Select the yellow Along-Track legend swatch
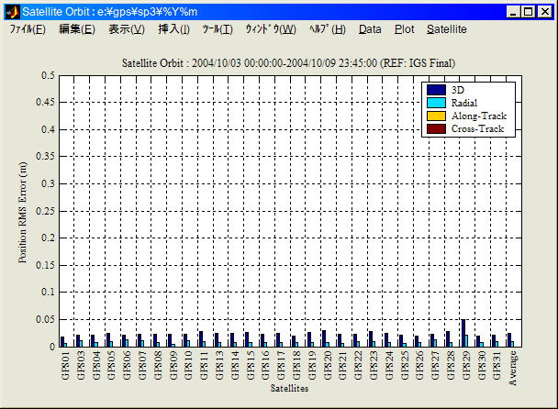Image resolution: width=558 pixels, height=409 pixels. tap(437, 116)
